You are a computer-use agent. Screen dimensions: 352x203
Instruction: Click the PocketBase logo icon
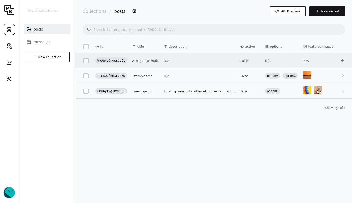pos(9,10)
